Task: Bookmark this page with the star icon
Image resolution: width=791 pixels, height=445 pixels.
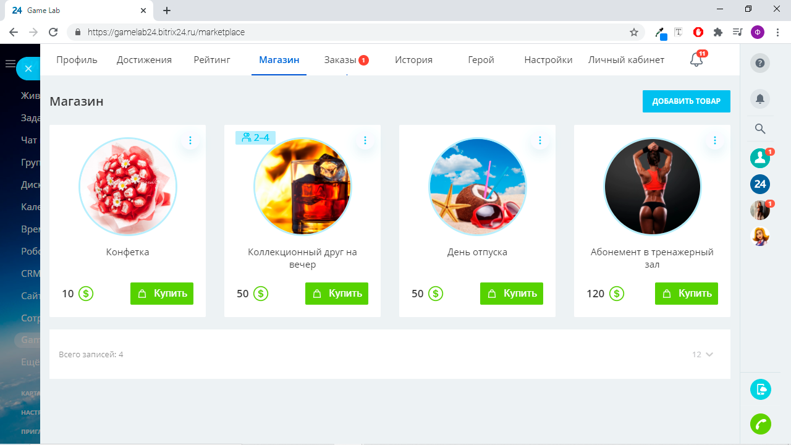Action: (634, 32)
